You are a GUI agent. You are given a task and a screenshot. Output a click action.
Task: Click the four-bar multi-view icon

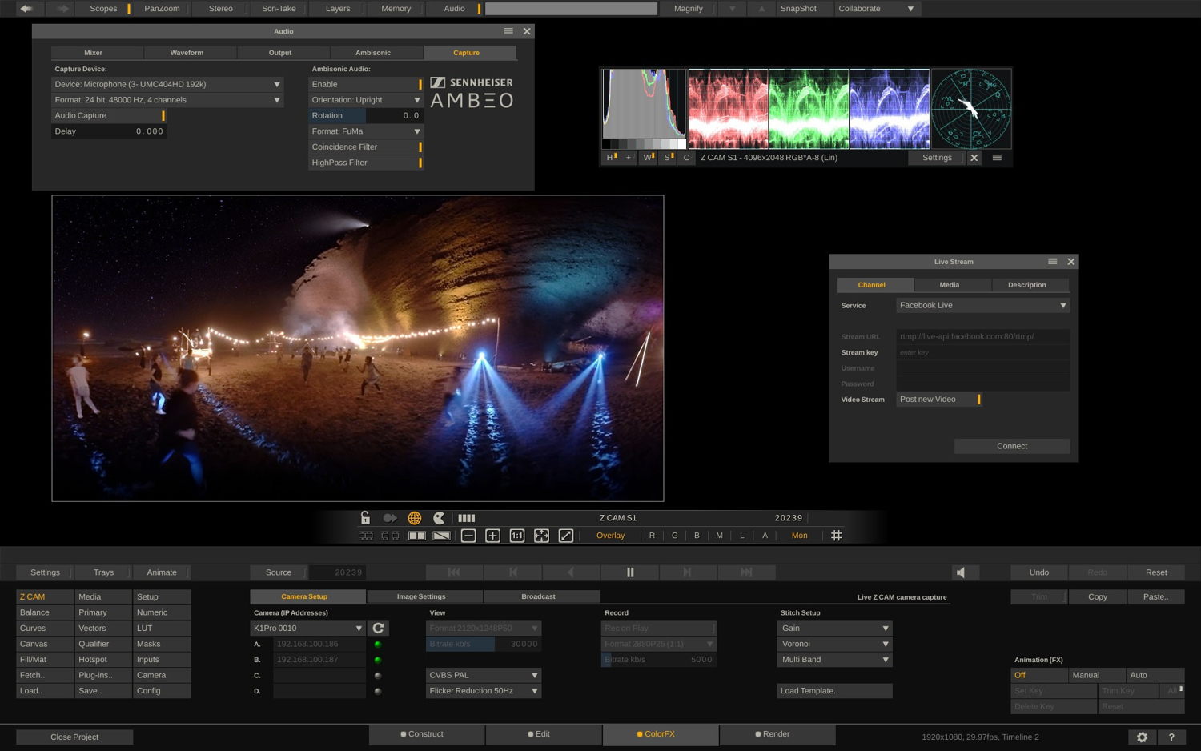click(467, 518)
